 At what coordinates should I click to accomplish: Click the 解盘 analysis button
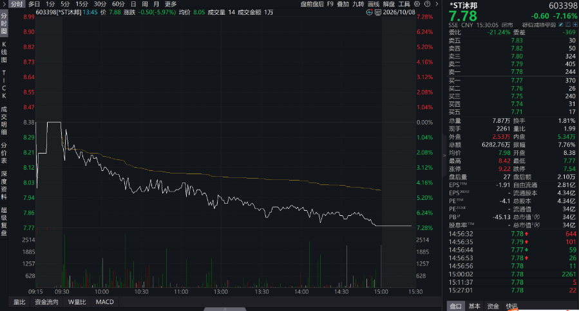pyautogui.click(x=389, y=4)
